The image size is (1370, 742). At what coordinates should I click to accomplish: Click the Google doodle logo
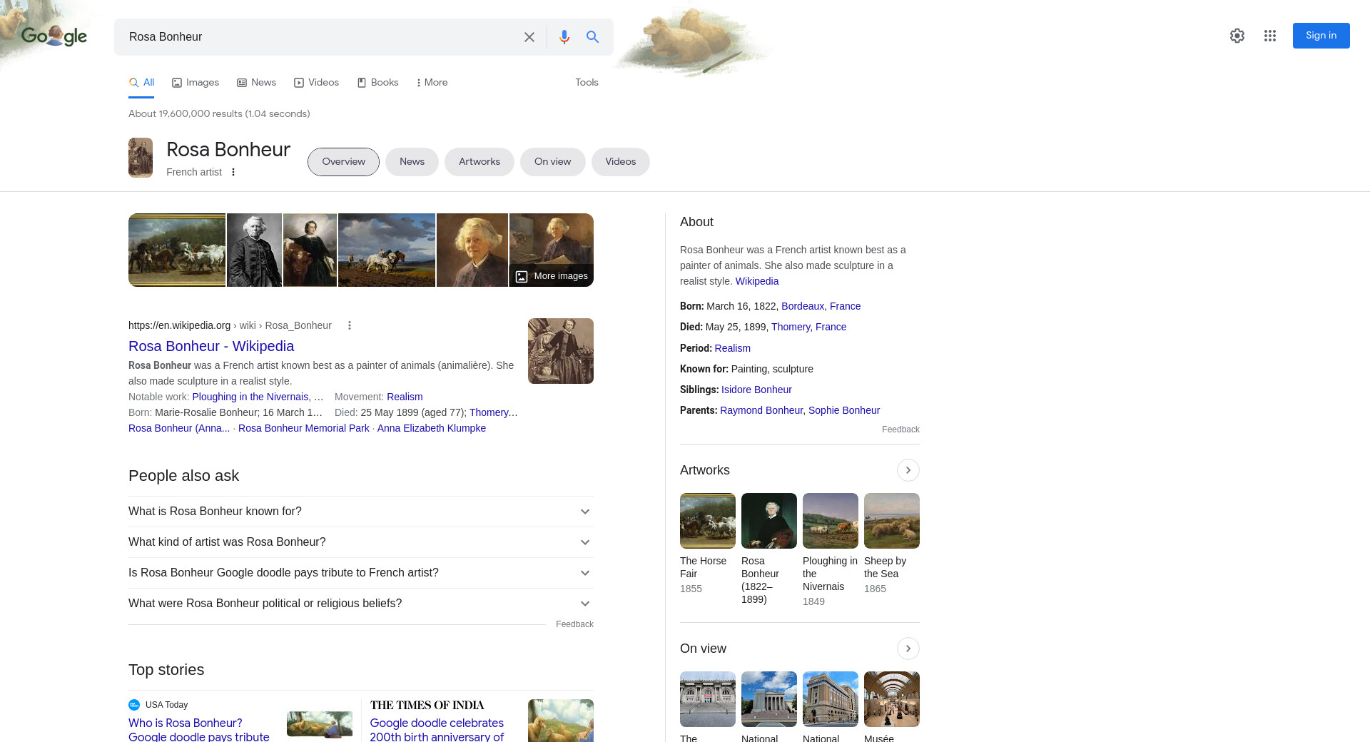click(x=54, y=36)
